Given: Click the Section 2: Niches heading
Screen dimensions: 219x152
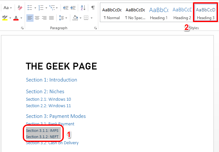Looking at the screenshot, I should click(45, 92).
